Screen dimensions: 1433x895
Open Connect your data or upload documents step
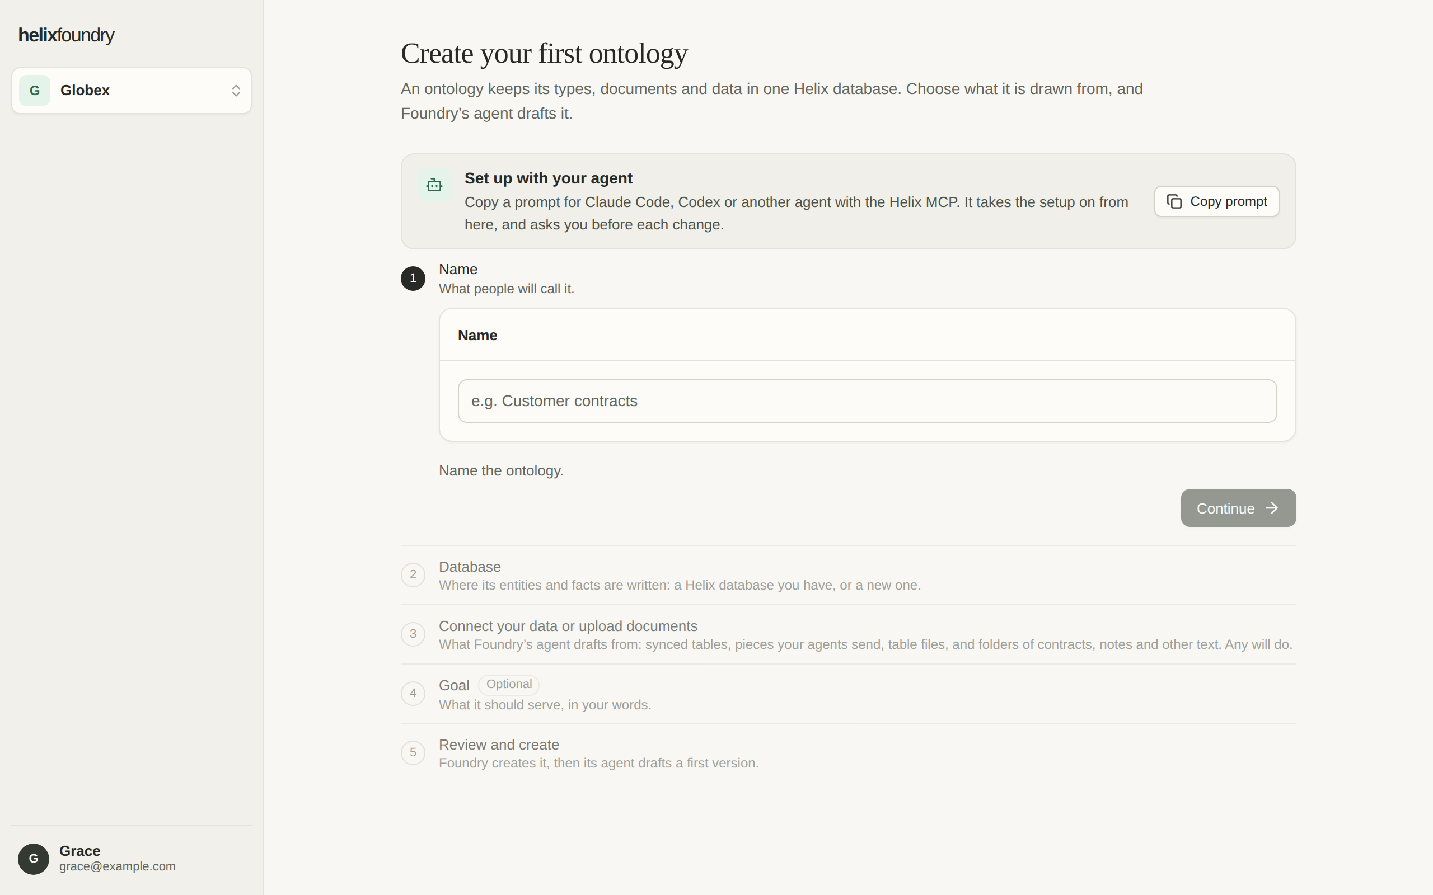pyautogui.click(x=848, y=634)
